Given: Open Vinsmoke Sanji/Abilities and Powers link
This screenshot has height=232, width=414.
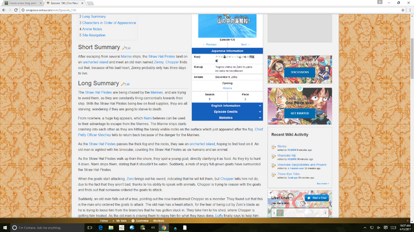Looking at the screenshot, I should (x=302, y=165).
